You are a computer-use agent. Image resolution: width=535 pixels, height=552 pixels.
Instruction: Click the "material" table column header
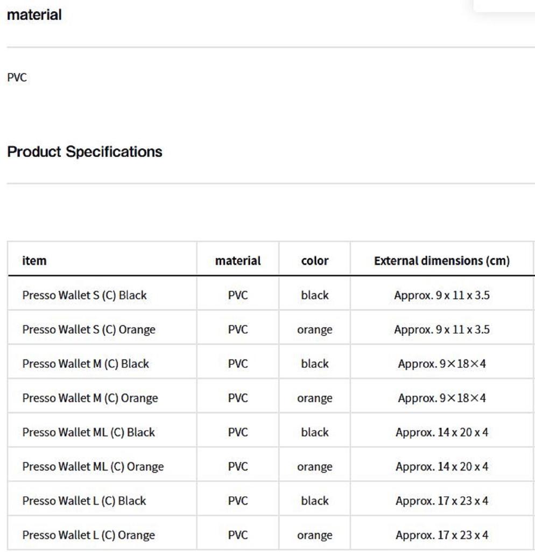(238, 261)
